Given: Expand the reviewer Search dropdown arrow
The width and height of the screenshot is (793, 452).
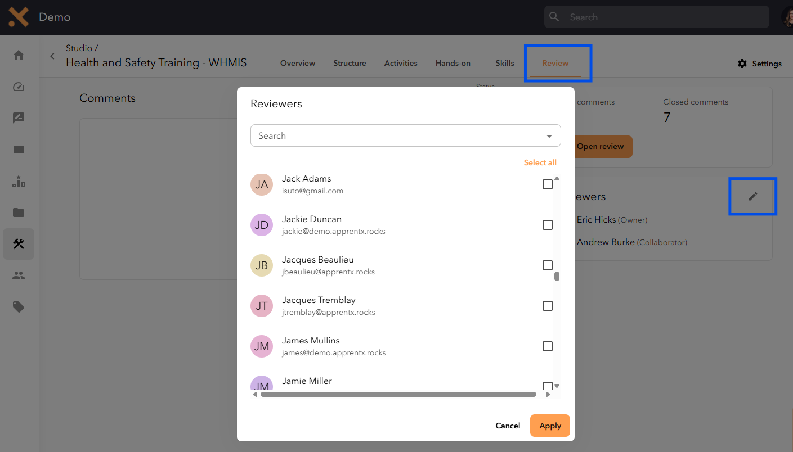Looking at the screenshot, I should tap(549, 136).
